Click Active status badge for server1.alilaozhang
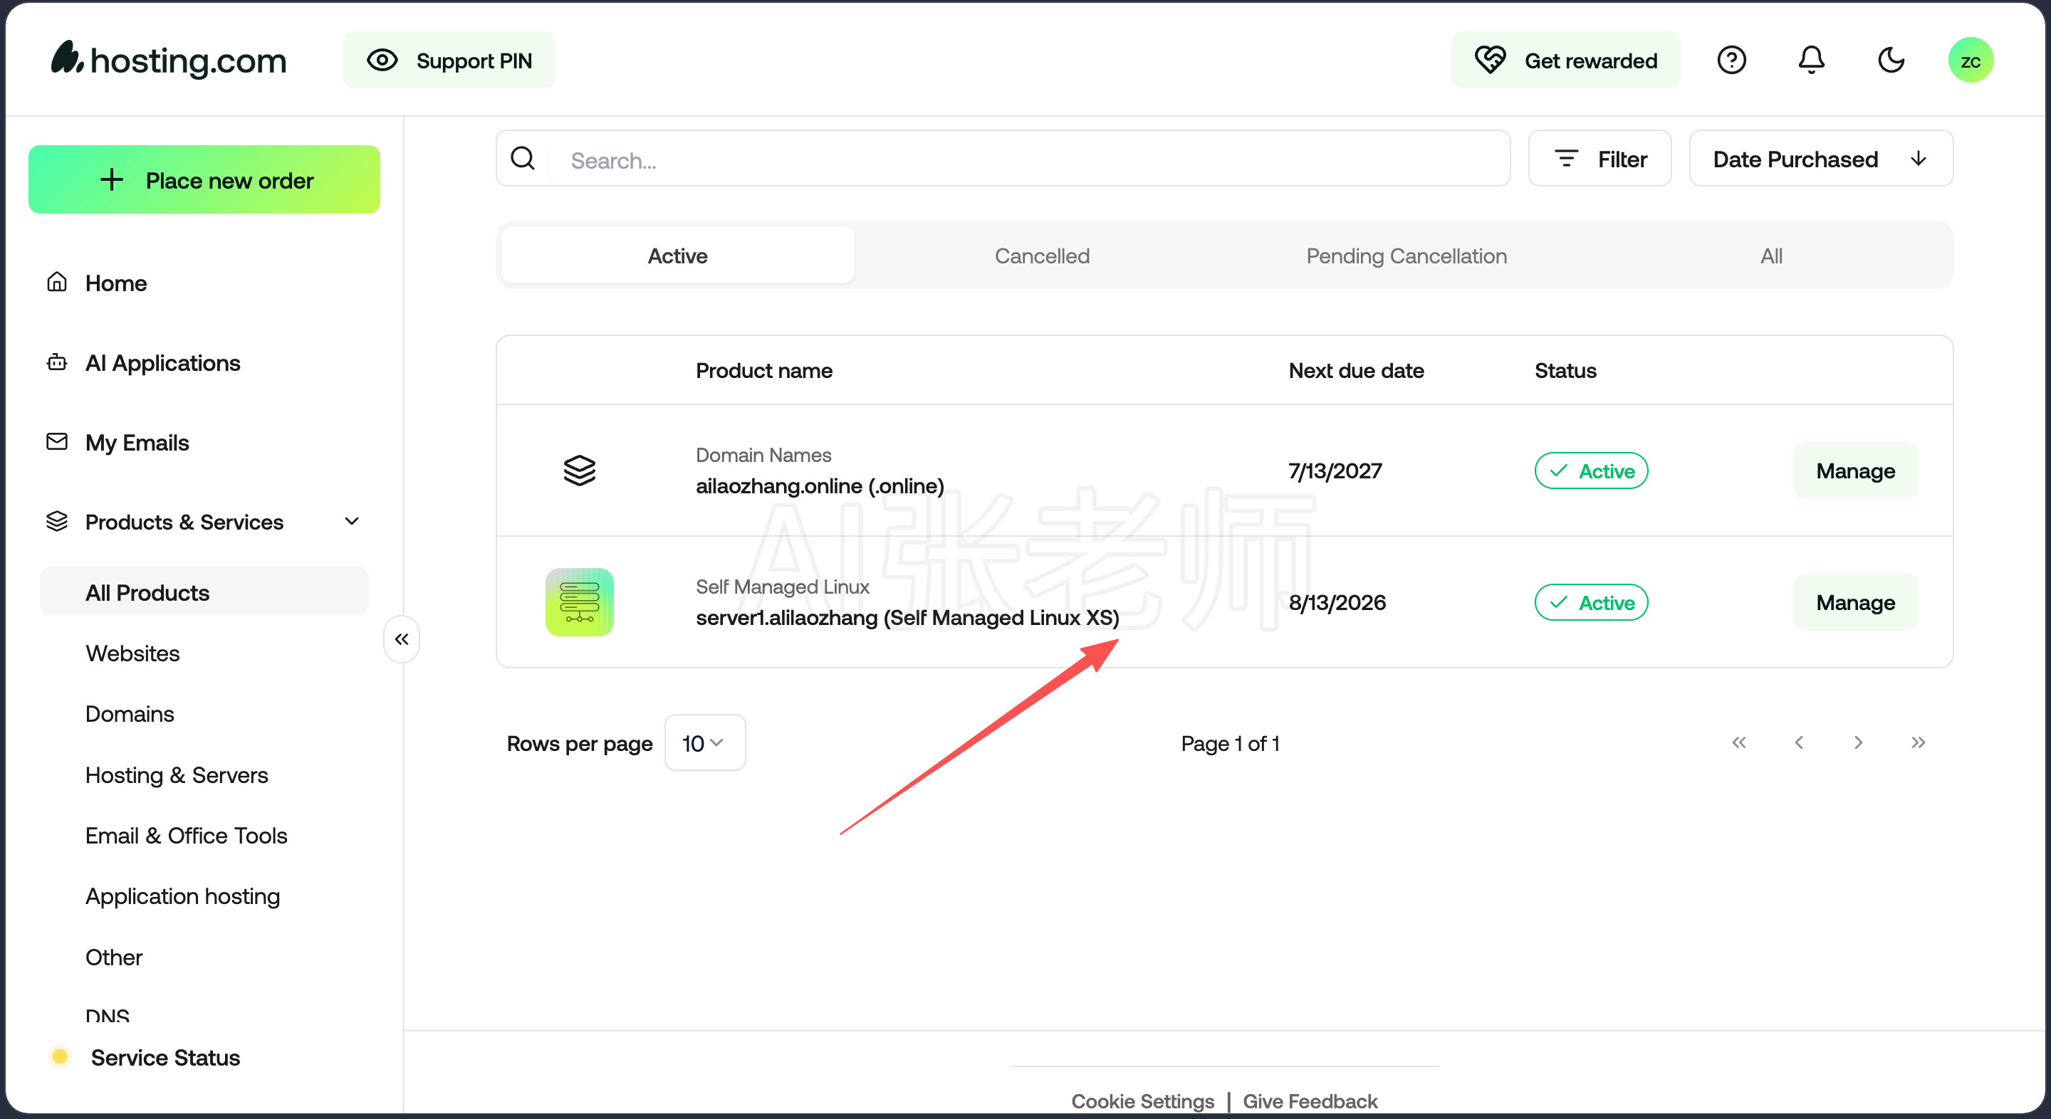The image size is (2051, 1119). (1592, 602)
